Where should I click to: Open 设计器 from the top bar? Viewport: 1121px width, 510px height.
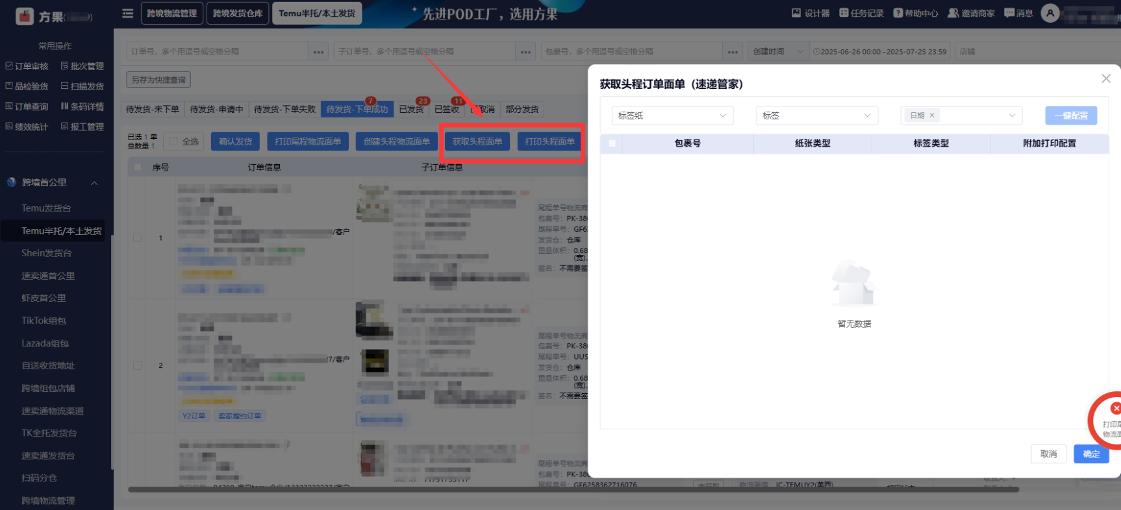811,13
